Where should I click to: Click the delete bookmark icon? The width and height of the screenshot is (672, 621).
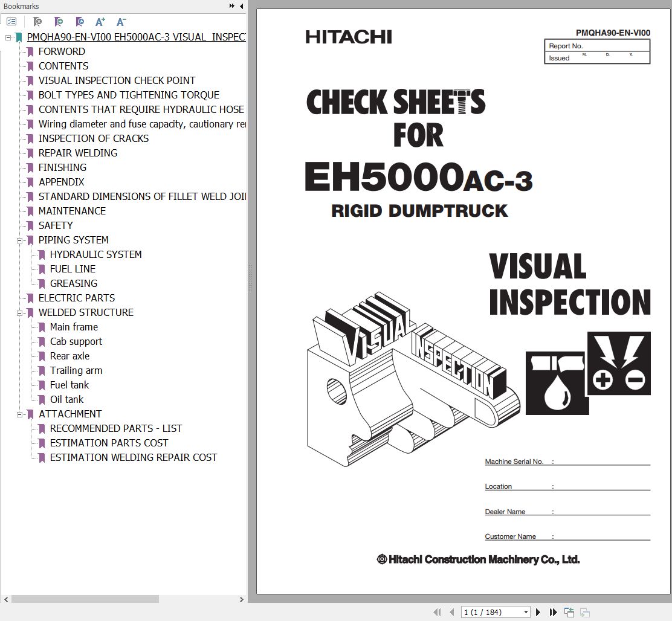click(37, 21)
